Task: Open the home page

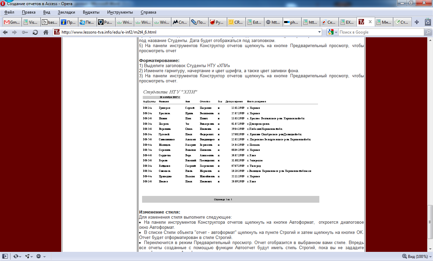Action: tap(46, 32)
